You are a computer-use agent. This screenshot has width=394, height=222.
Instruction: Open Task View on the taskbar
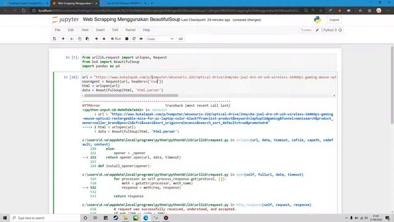(95, 218)
